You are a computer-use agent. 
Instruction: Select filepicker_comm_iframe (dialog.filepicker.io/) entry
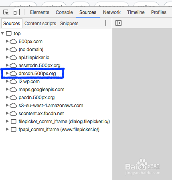point(64,122)
